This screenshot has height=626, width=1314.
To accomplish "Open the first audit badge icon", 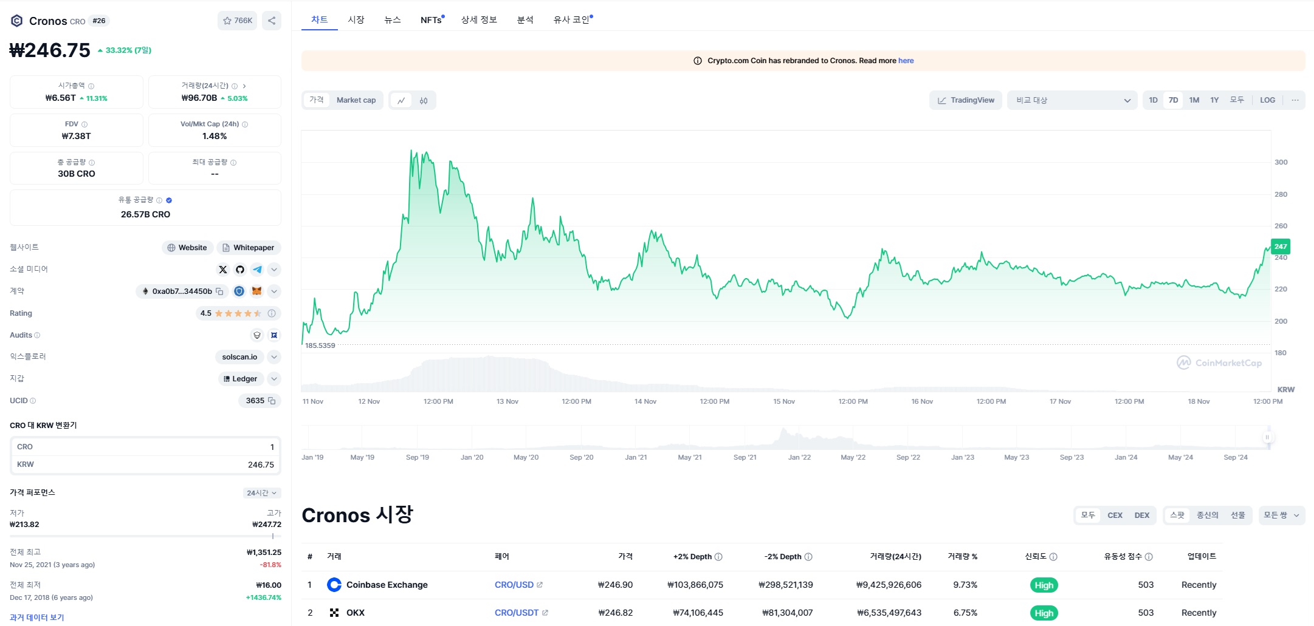I will pos(257,335).
